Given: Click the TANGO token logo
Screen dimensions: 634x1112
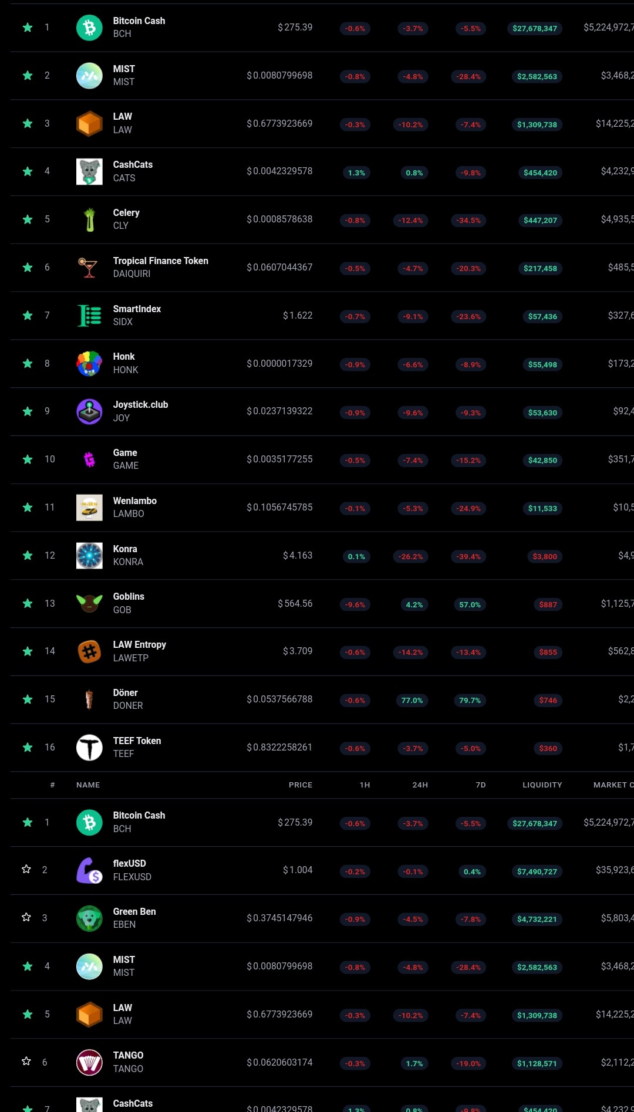Looking at the screenshot, I should (x=89, y=1062).
